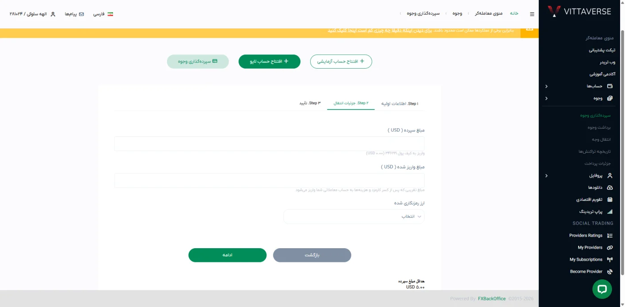Select سپرده‌گذاری وجوه in sidebar submenu
625x307 pixels.
point(595,115)
